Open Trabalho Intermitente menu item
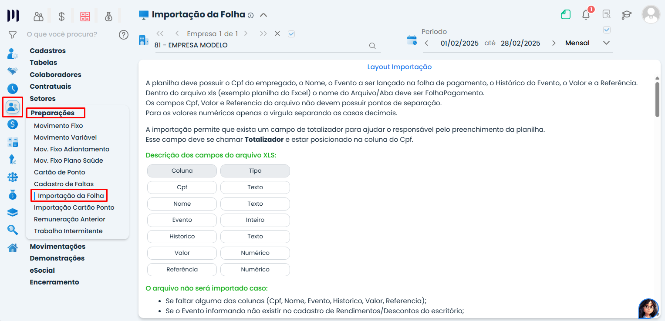 68,231
